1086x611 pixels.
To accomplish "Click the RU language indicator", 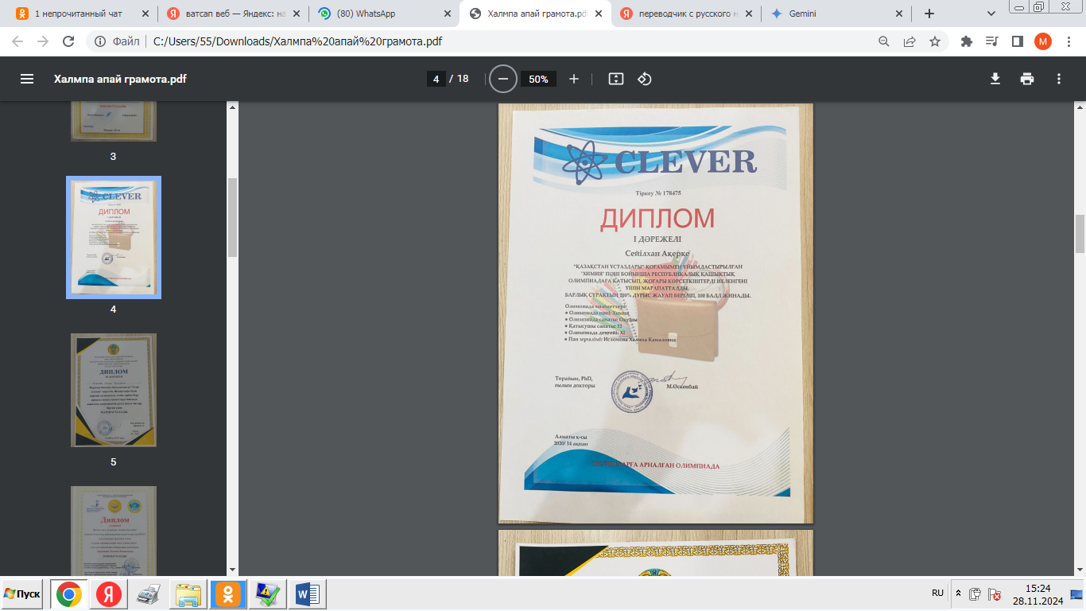I will click(x=937, y=593).
